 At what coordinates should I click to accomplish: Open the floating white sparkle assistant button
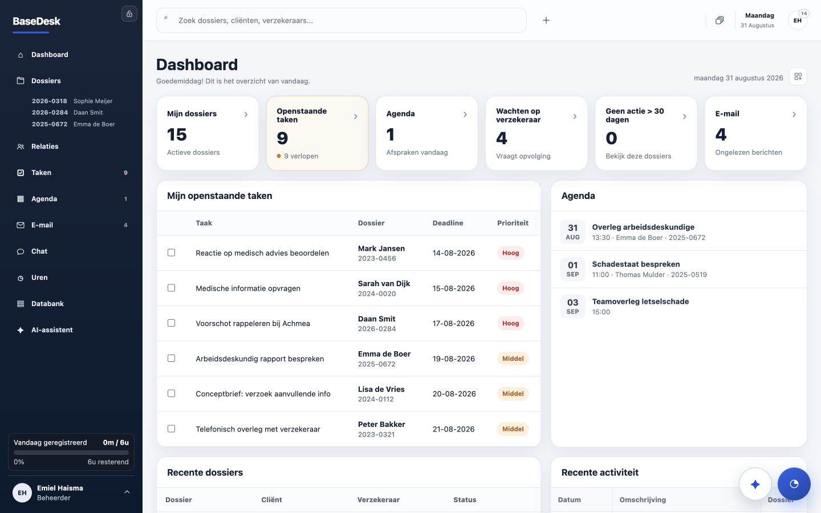[755, 484]
